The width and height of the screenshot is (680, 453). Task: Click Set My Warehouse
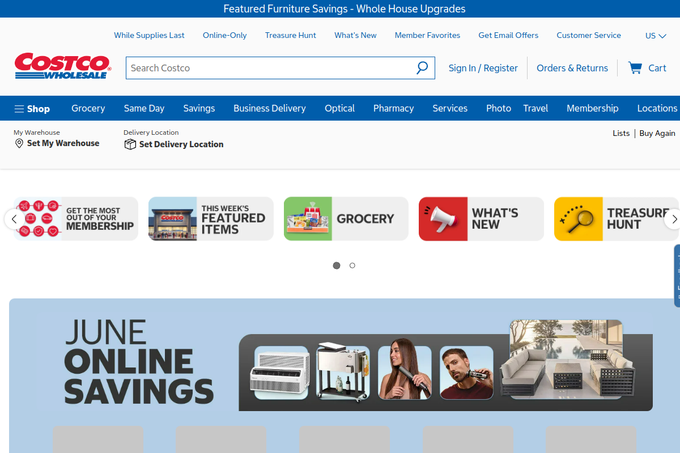point(63,143)
